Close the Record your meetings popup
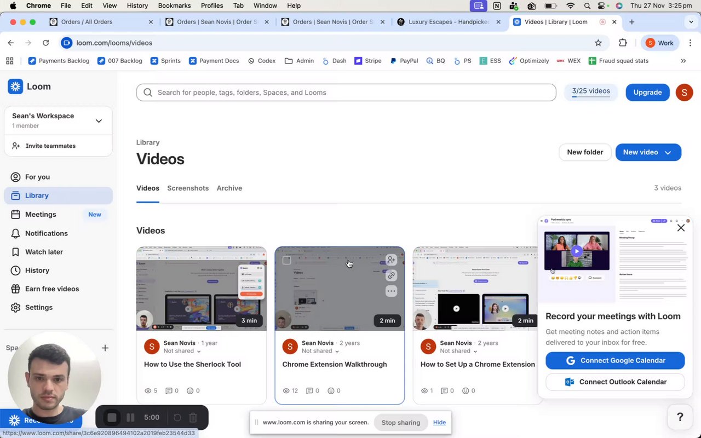This screenshot has height=438, width=701. coord(681,228)
